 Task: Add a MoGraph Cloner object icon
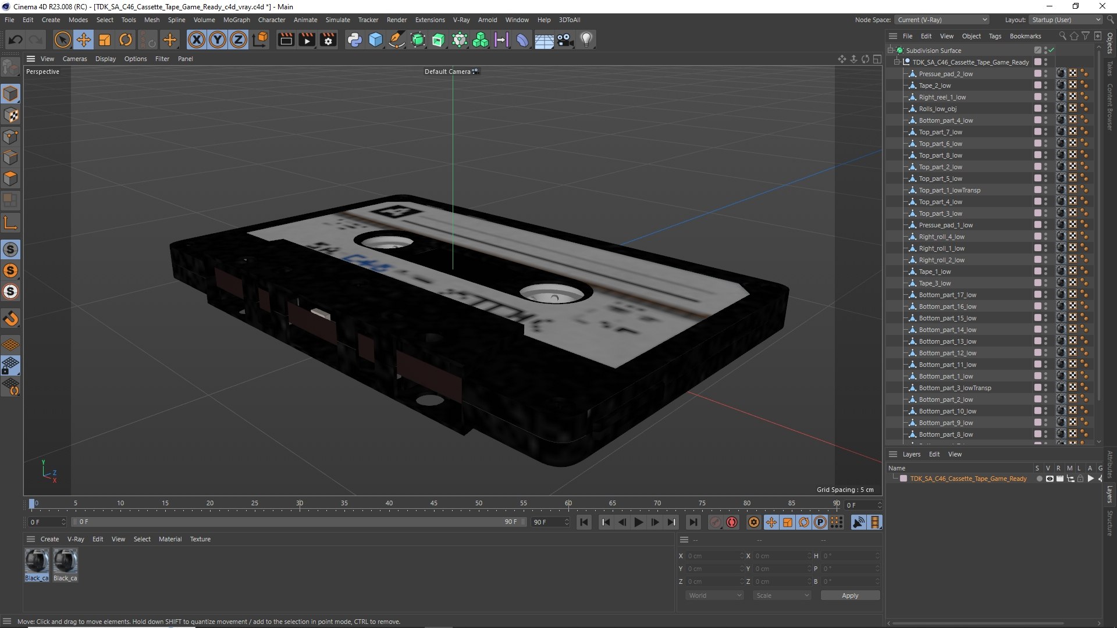click(x=481, y=40)
